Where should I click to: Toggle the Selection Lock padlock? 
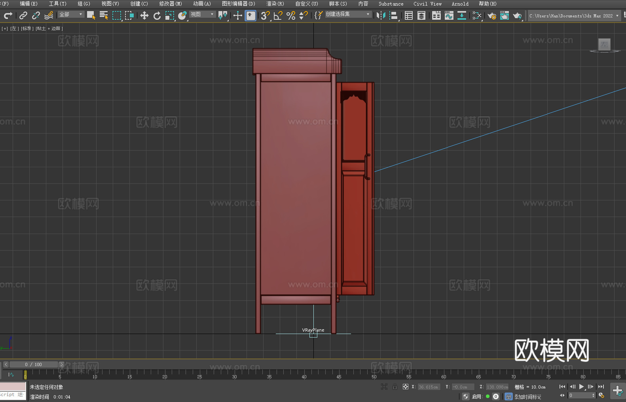(395, 387)
